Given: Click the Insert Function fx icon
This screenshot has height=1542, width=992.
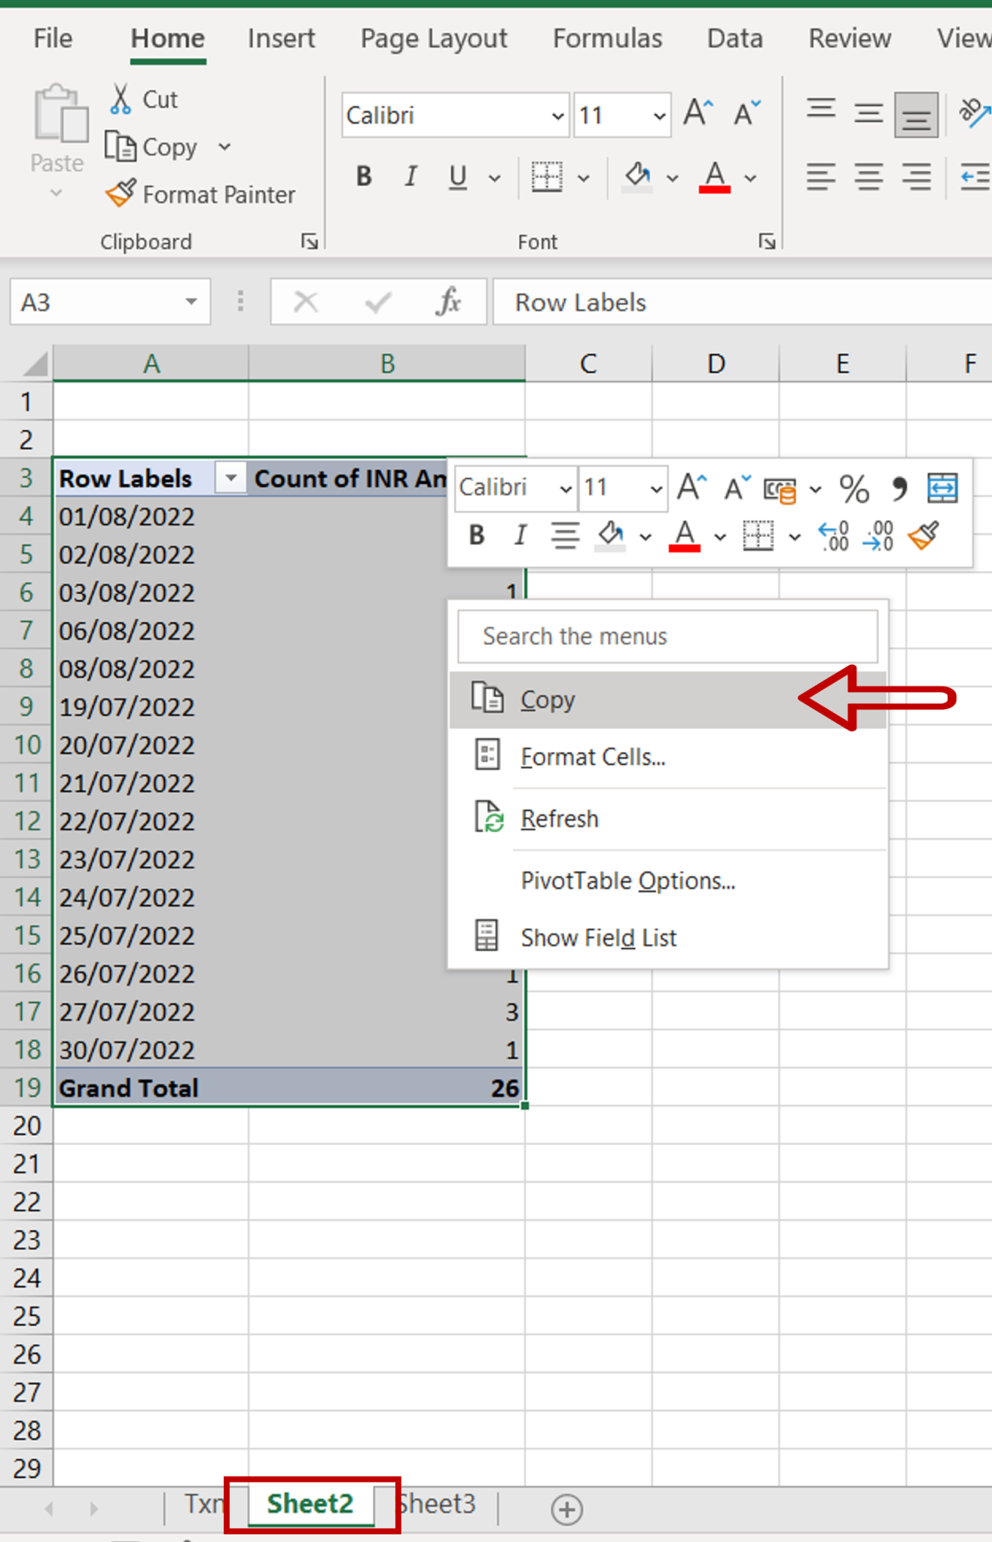Looking at the screenshot, I should tap(449, 303).
